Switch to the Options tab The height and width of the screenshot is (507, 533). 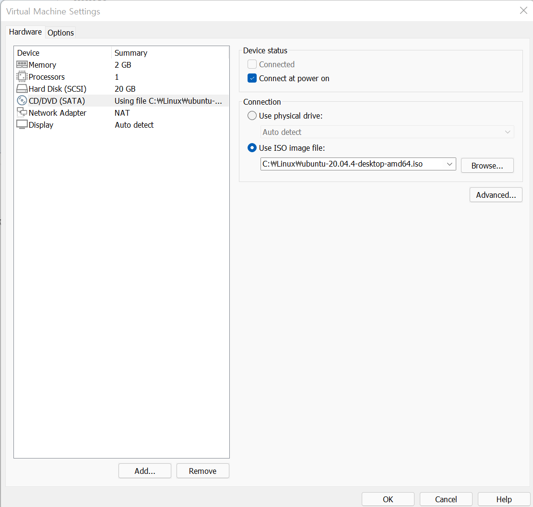click(x=60, y=33)
